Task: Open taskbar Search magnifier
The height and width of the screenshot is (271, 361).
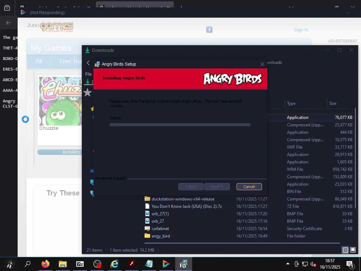Action: pyautogui.click(x=27, y=264)
